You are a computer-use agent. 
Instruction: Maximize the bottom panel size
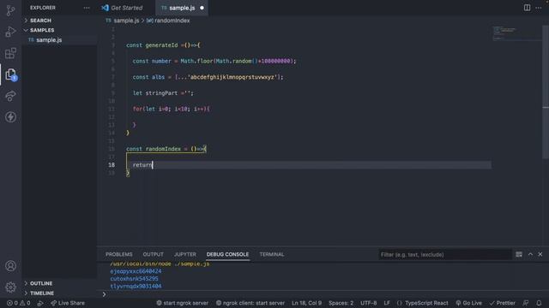(x=530, y=255)
